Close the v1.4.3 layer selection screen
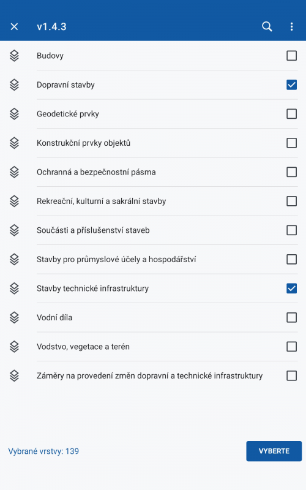306x490 pixels. pos(14,26)
